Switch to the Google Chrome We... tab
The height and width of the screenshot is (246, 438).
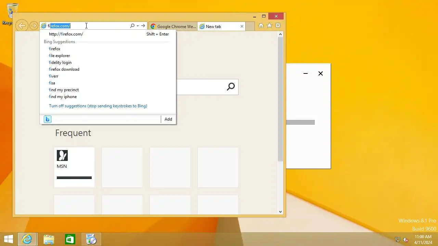173,26
